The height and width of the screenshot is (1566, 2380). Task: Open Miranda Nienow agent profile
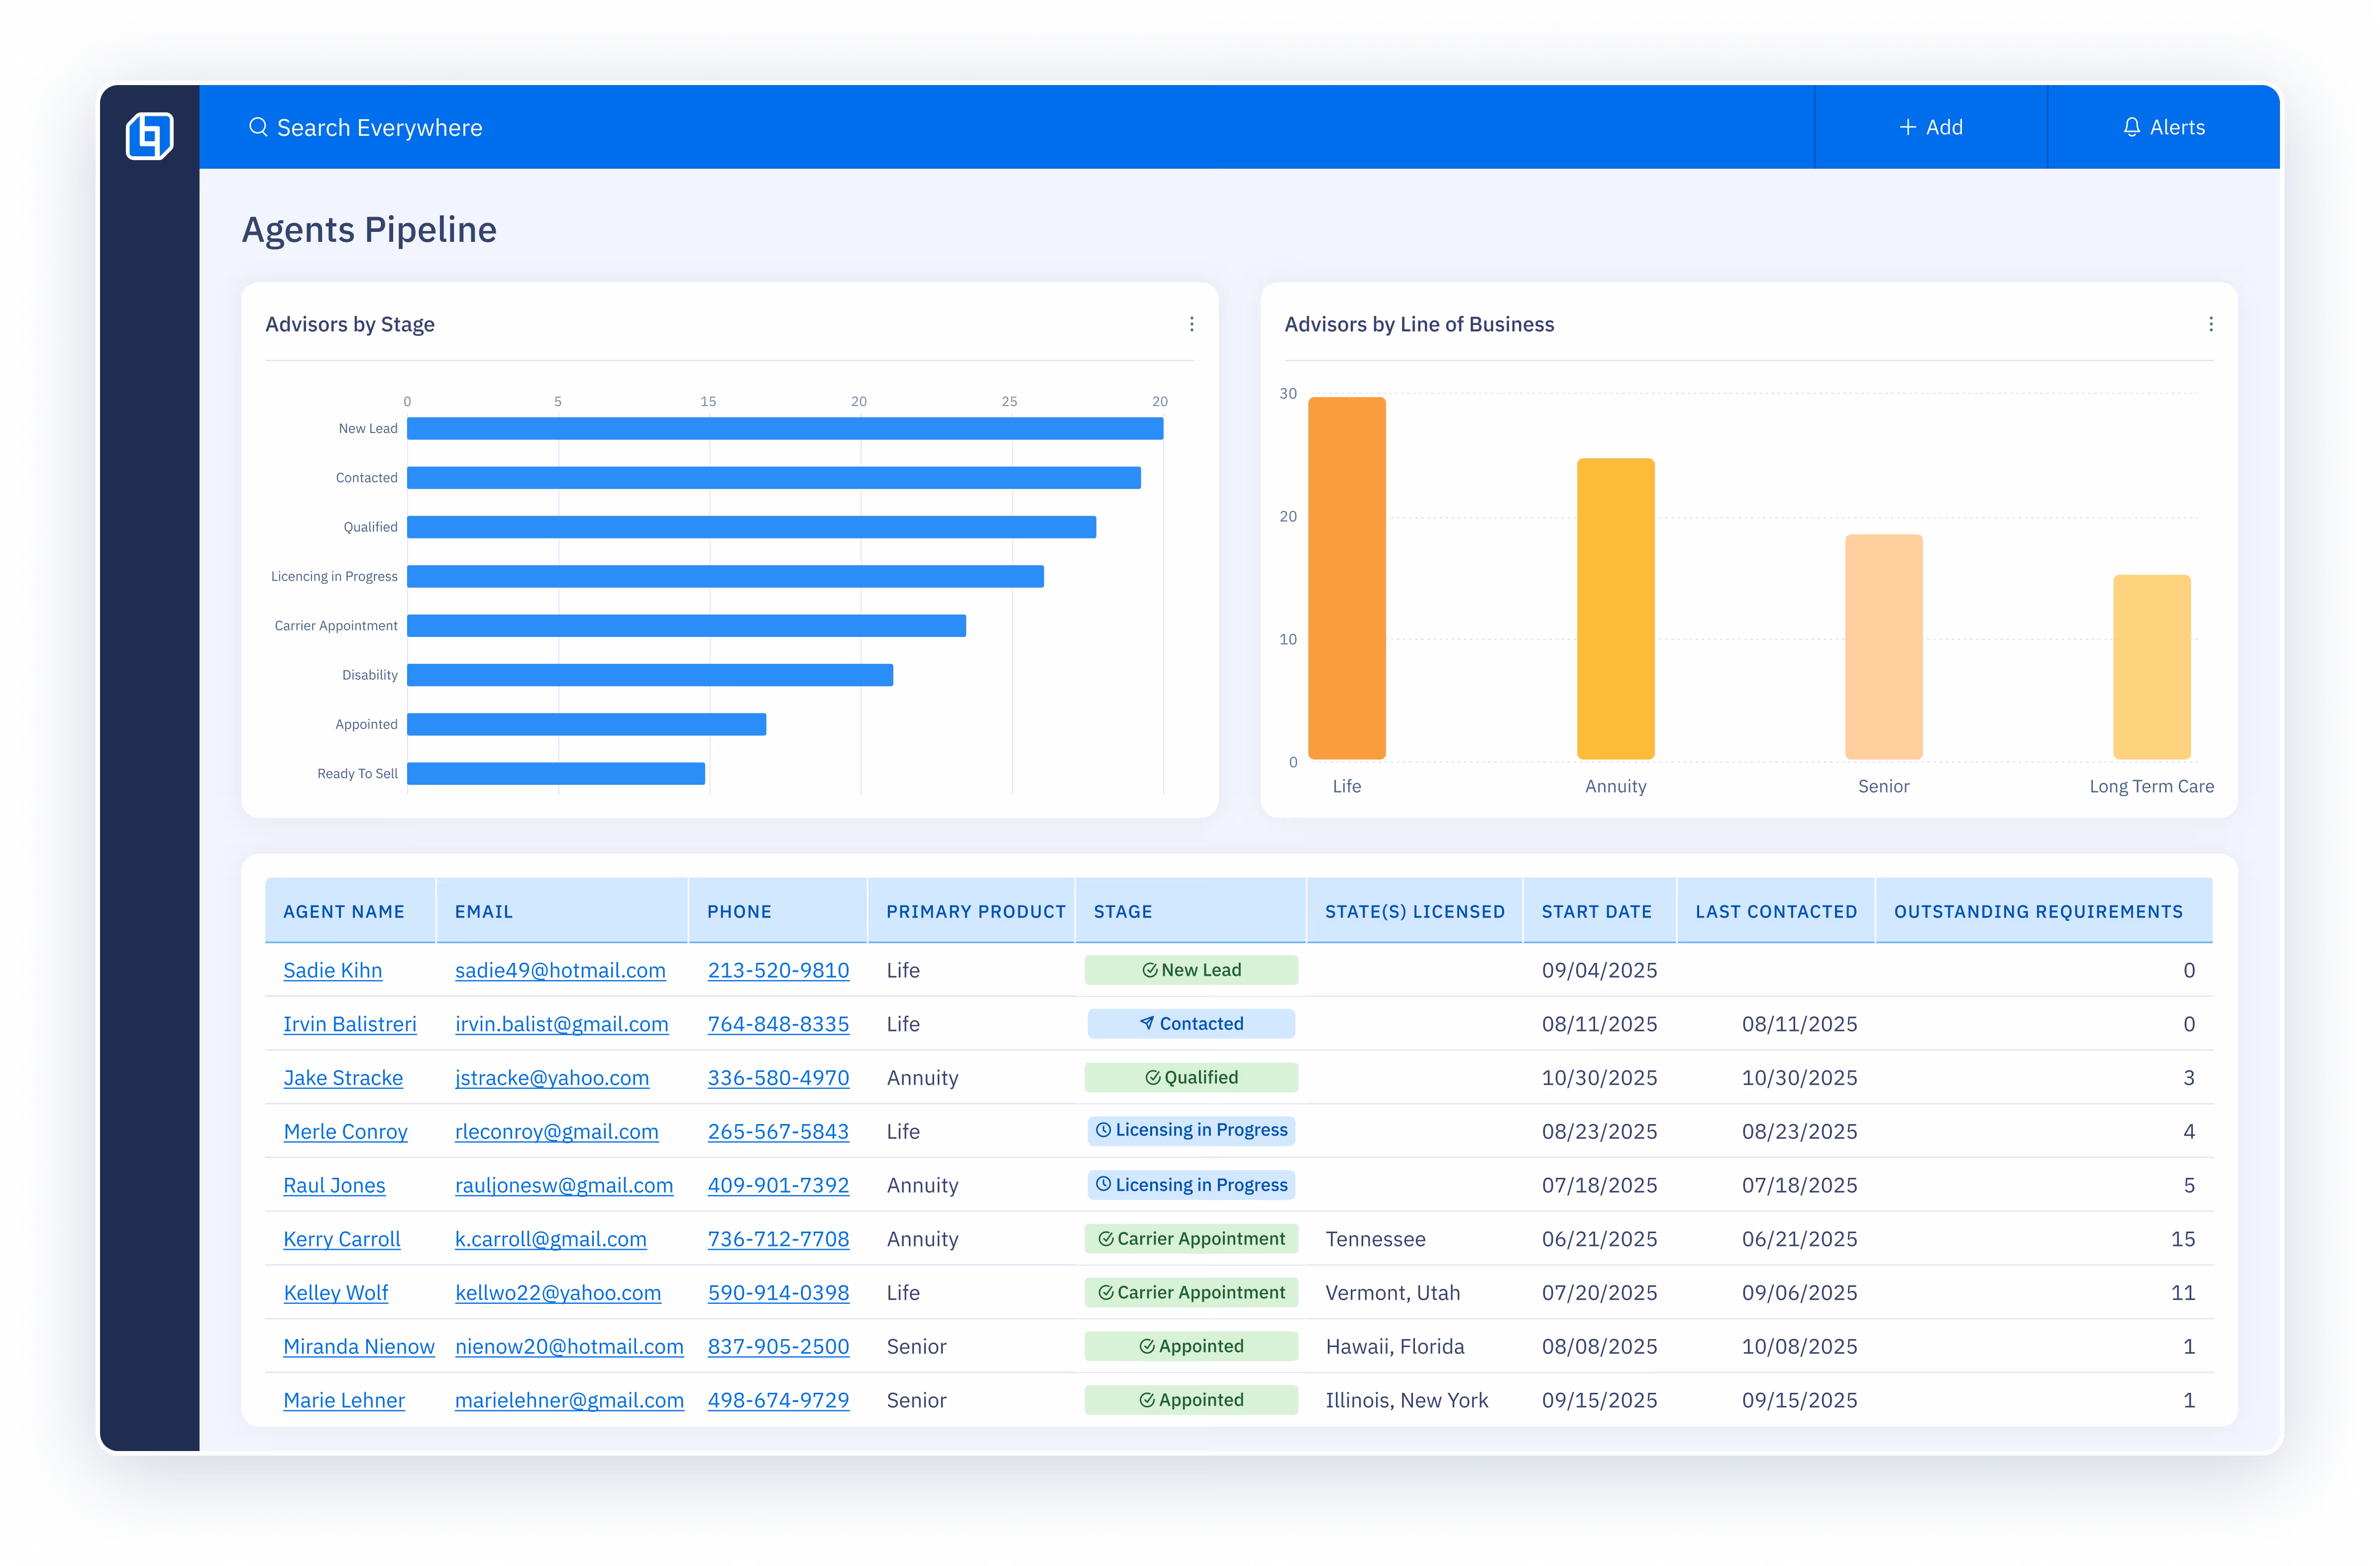[358, 1346]
